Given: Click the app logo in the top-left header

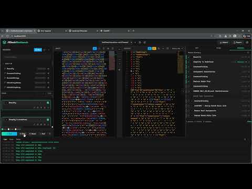Looking at the screenshot, I should (4, 43).
